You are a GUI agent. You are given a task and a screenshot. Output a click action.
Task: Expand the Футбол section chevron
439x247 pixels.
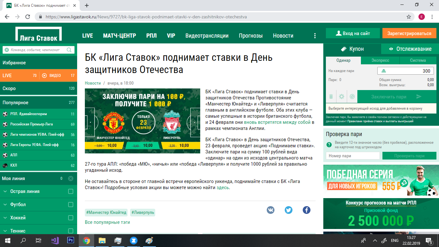[5, 205]
